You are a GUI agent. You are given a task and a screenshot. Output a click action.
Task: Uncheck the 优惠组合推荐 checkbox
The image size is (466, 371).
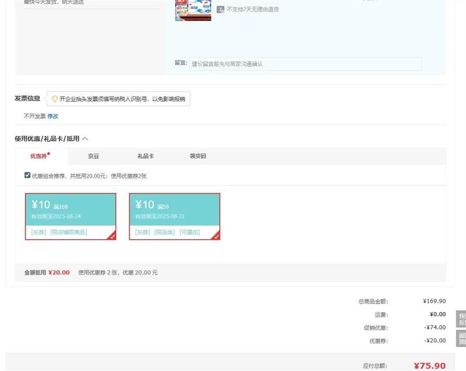(27, 175)
